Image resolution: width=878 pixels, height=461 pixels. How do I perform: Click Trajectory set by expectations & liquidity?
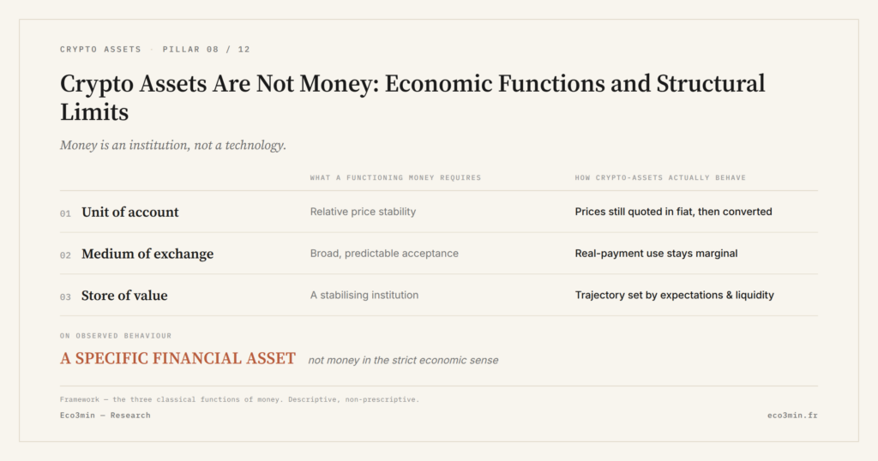674,296
